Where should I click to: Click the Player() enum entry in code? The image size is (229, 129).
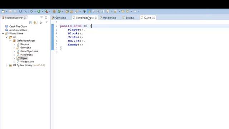pos(76,30)
